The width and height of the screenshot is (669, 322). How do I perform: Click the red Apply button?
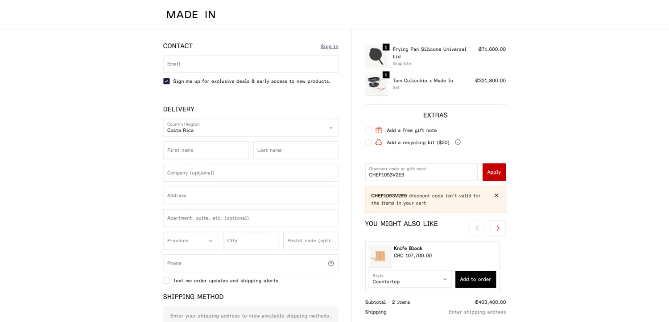point(494,172)
